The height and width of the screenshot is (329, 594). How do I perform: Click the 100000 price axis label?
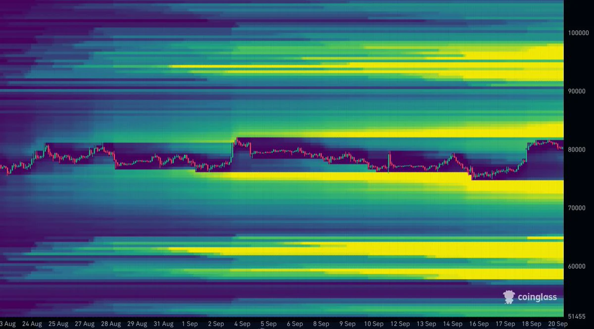pos(578,33)
